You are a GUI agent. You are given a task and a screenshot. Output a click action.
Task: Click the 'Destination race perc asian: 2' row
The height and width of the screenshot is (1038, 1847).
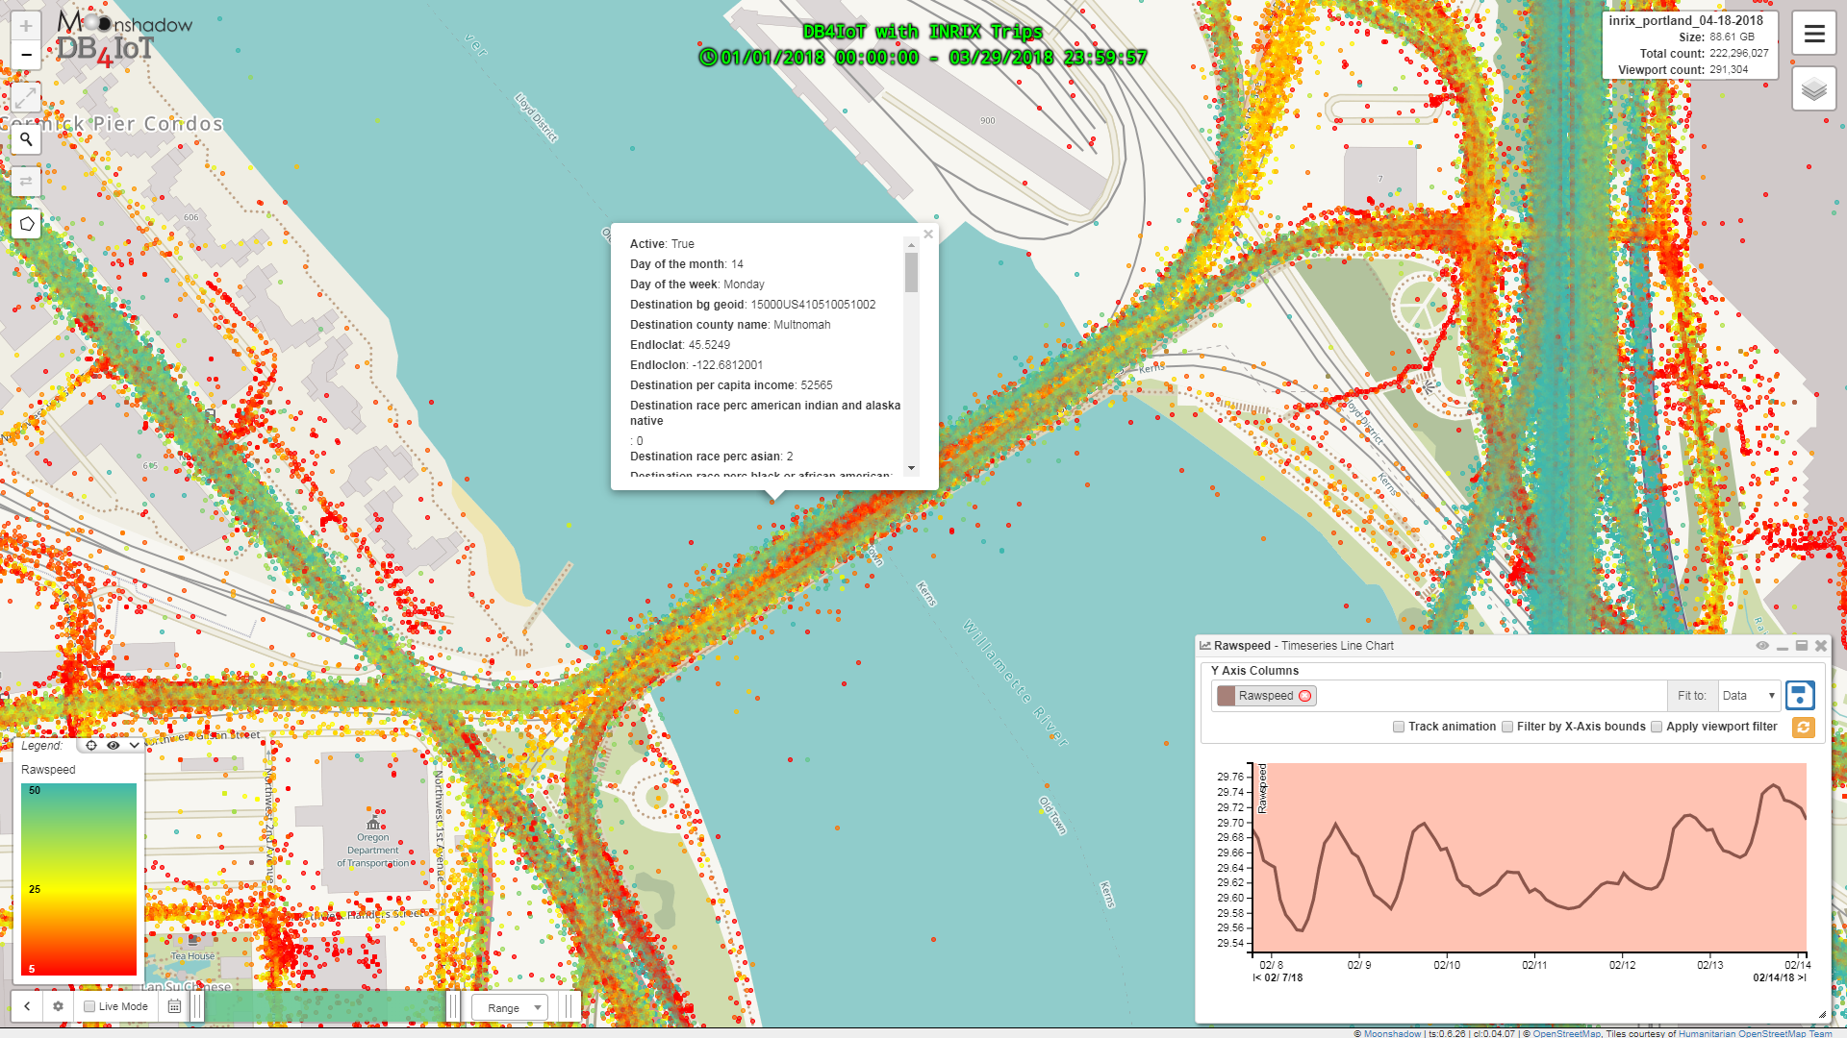tap(712, 457)
